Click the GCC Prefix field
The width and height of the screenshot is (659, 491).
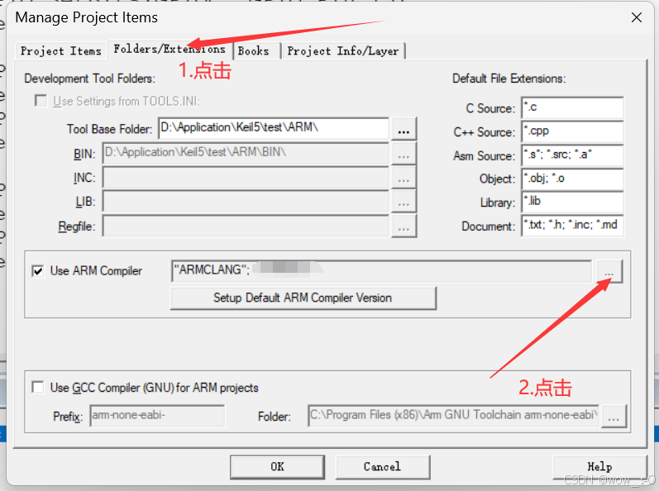[157, 416]
